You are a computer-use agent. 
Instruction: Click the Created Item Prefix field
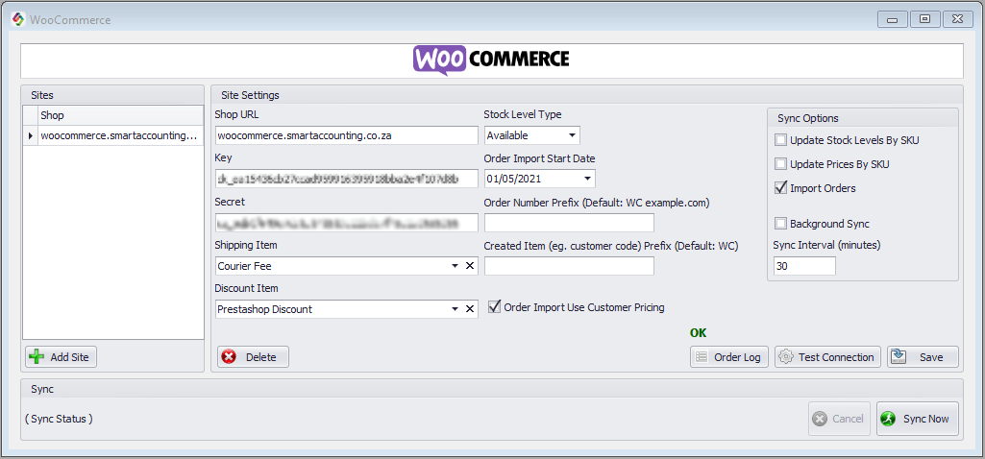569,266
